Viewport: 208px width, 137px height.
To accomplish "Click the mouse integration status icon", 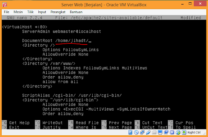I will (x=178, y=132).
